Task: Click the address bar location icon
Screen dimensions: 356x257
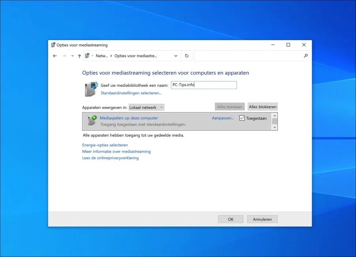Action: pos(87,56)
